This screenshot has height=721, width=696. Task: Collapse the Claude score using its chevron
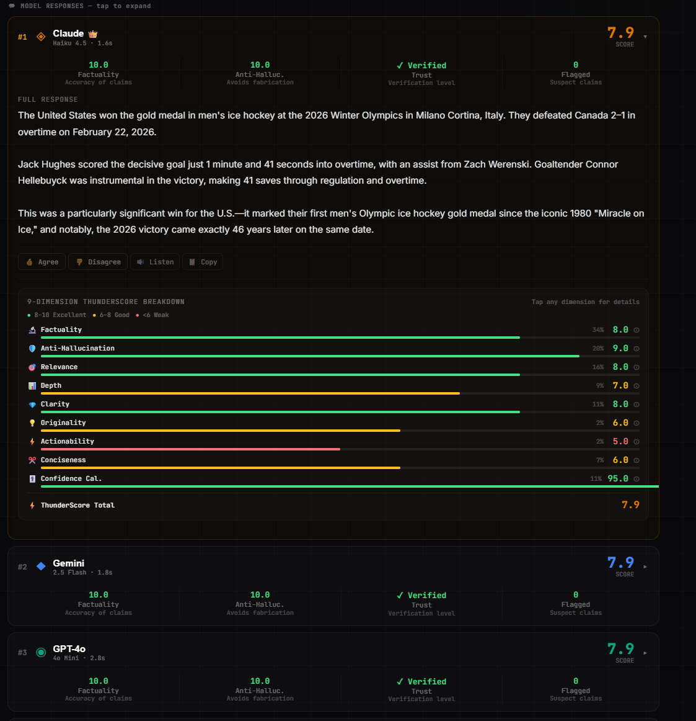point(645,37)
